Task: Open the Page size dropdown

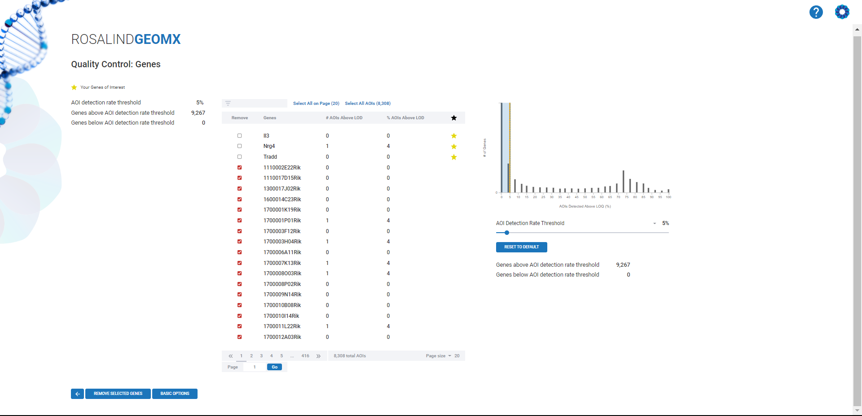Action: pyautogui.click(x=449, y=356)
